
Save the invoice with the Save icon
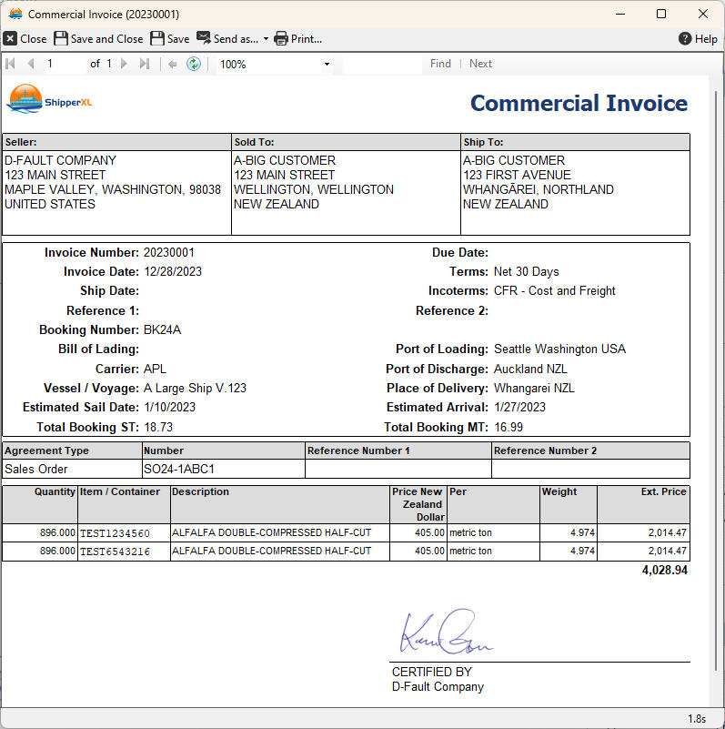157,38
